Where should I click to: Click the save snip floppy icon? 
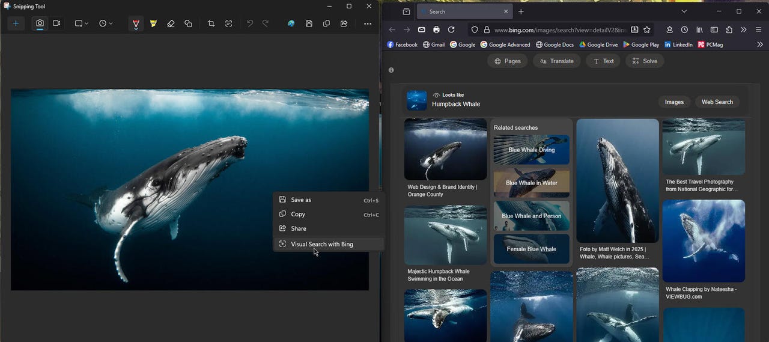309,23
